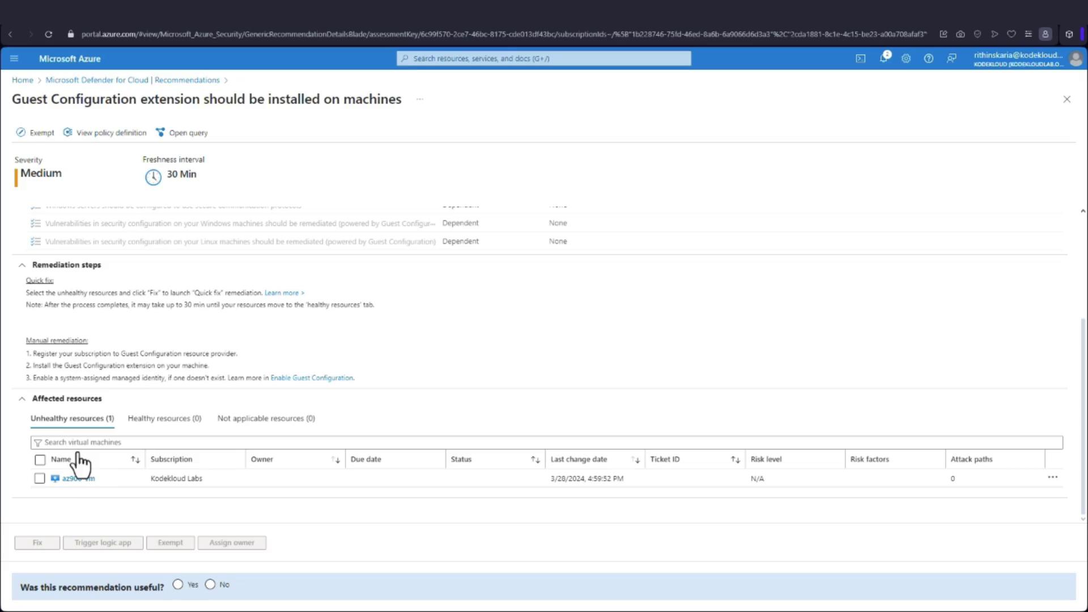Reload the browser page
Image resolution: width=1088 pixels, height=612 pixels.
pos(49,34)
